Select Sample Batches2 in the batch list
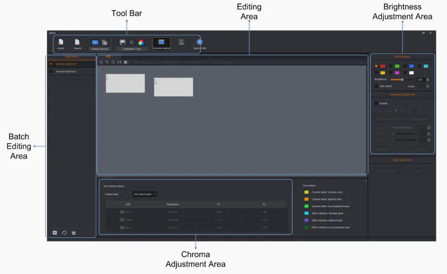 67,71
